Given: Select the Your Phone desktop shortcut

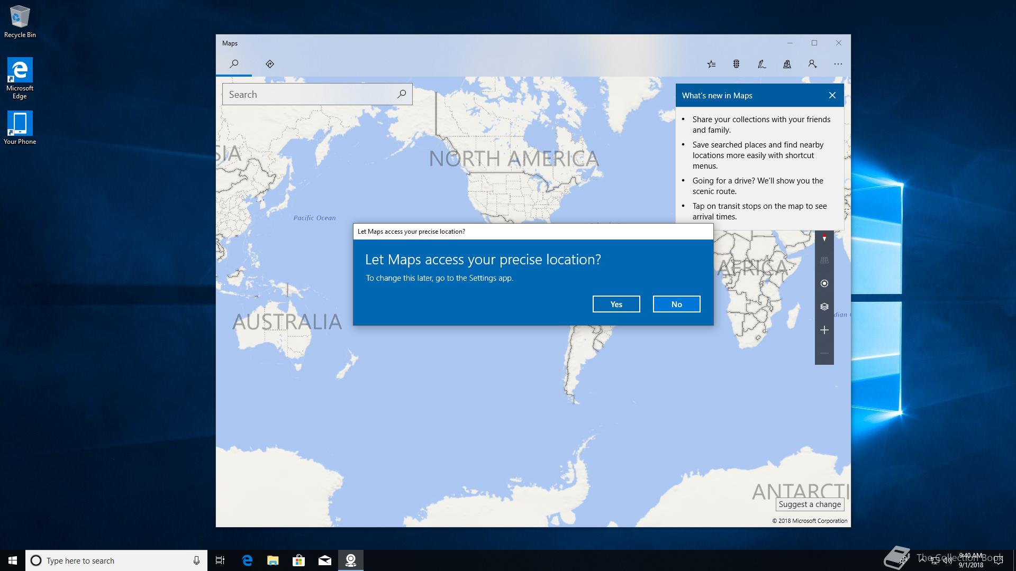Looking at the screenshot, I should tap(20, 128).
